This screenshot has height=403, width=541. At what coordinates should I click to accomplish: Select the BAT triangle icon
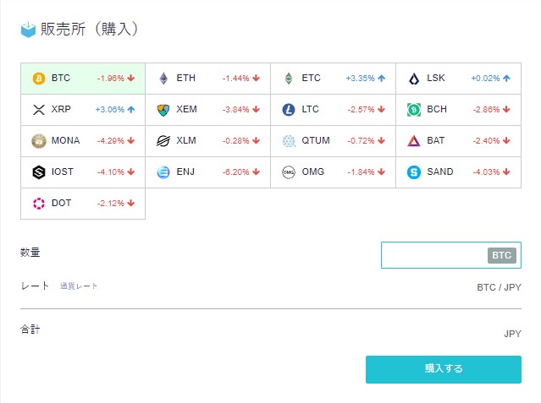pyautogui.click(x=414, y=141)
